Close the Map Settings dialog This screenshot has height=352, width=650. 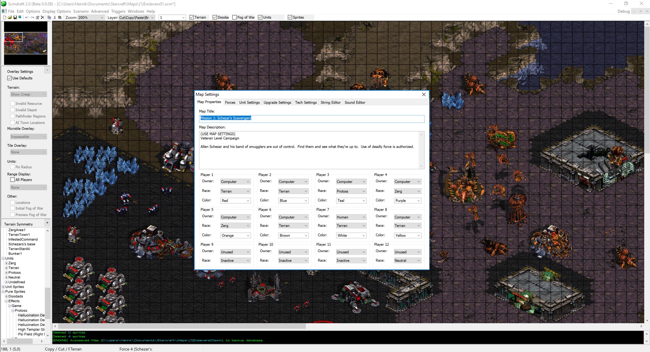coord(424,94)
